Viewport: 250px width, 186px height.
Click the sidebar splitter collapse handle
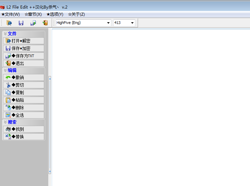click(x=50, y=125)
